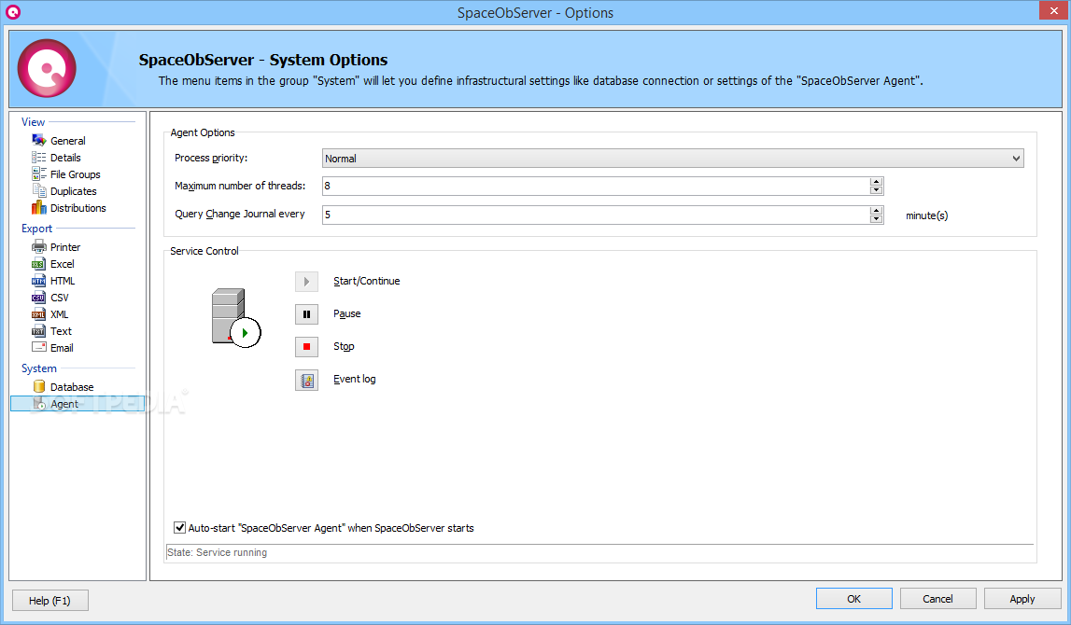
Task: Click the Start/Continue service play button
Action: tap(306, 281)
